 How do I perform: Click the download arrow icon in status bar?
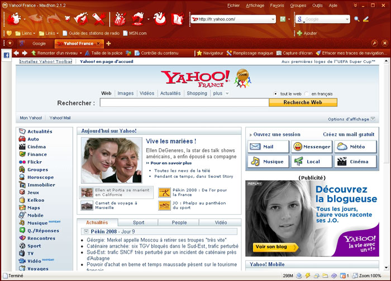(299, 275)
